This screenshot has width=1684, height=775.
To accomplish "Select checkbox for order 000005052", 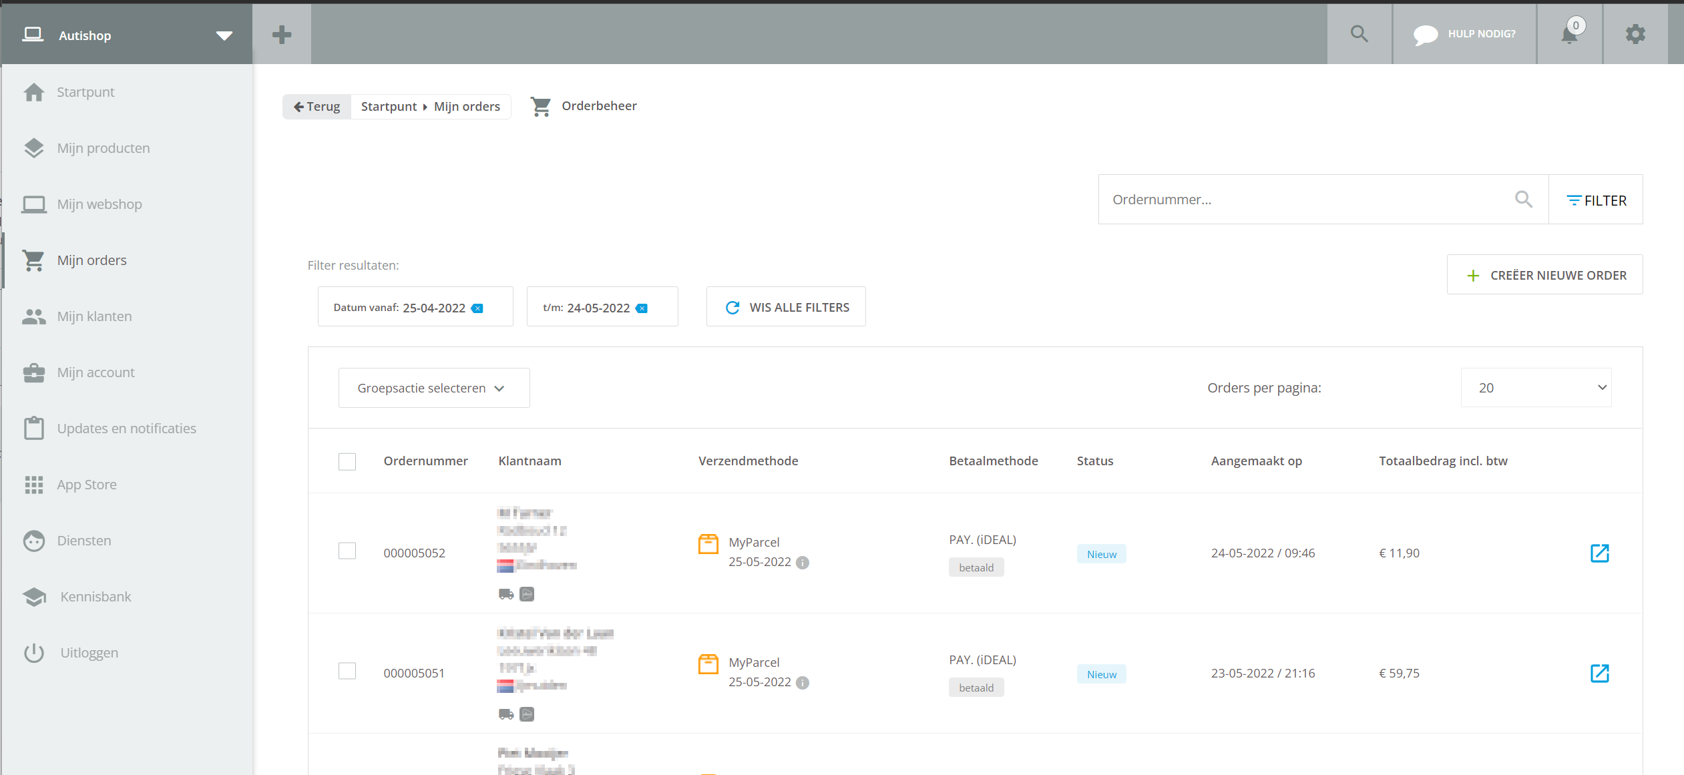I will [x=347, y=551].
